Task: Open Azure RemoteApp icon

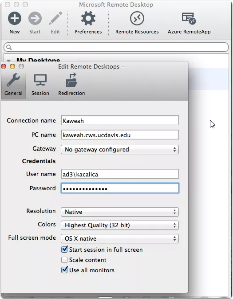Action: [189, 18]
